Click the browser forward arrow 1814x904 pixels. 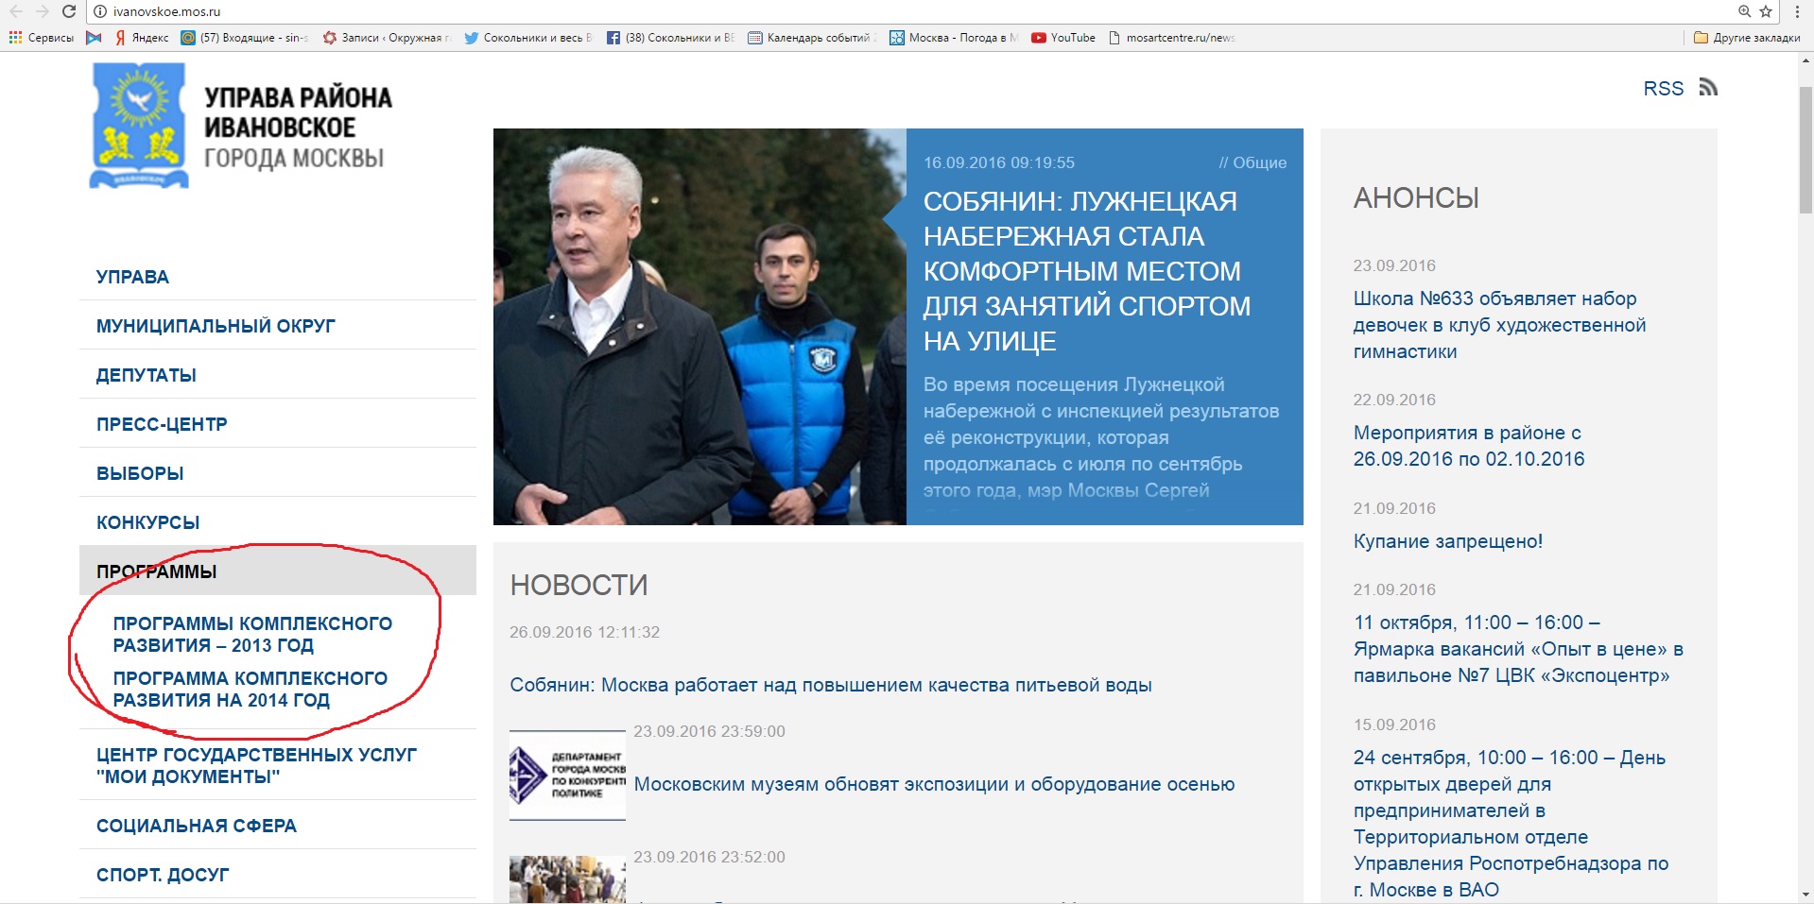point(42,11)
